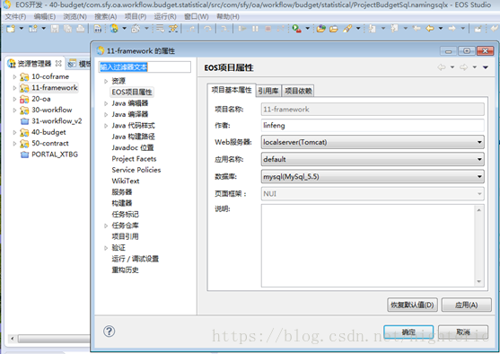
Task: Expand the 10-coframe tree node
Action: click(x=14, y=76)
